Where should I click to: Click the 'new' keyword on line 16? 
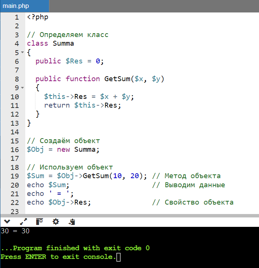pos(63,149)
